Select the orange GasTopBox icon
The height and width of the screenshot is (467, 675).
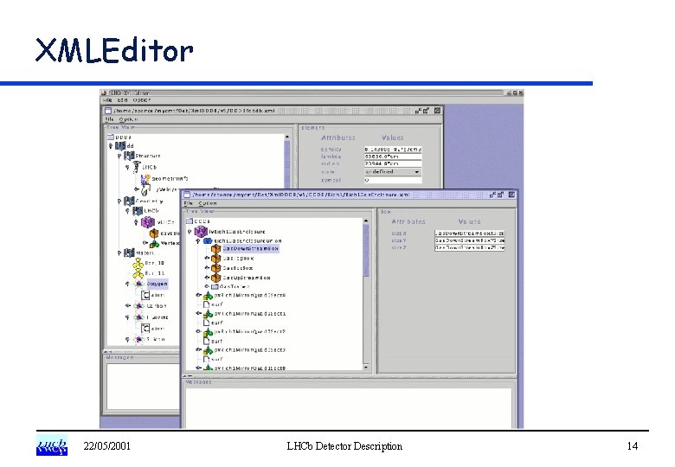pyautogui.click(x=215, y=259)
